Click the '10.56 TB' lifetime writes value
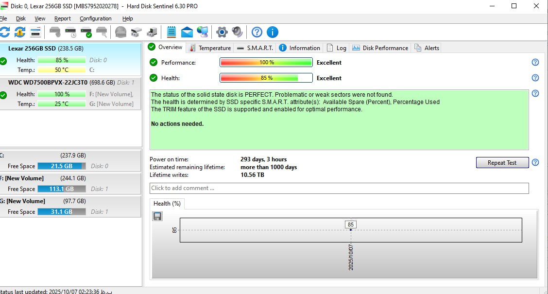This screenshot has width=548, height=294. point(252,175)
